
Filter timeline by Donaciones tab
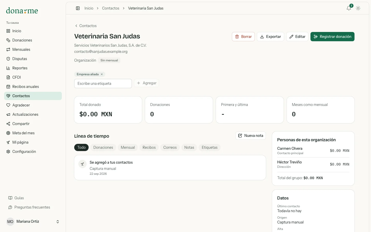103,147
